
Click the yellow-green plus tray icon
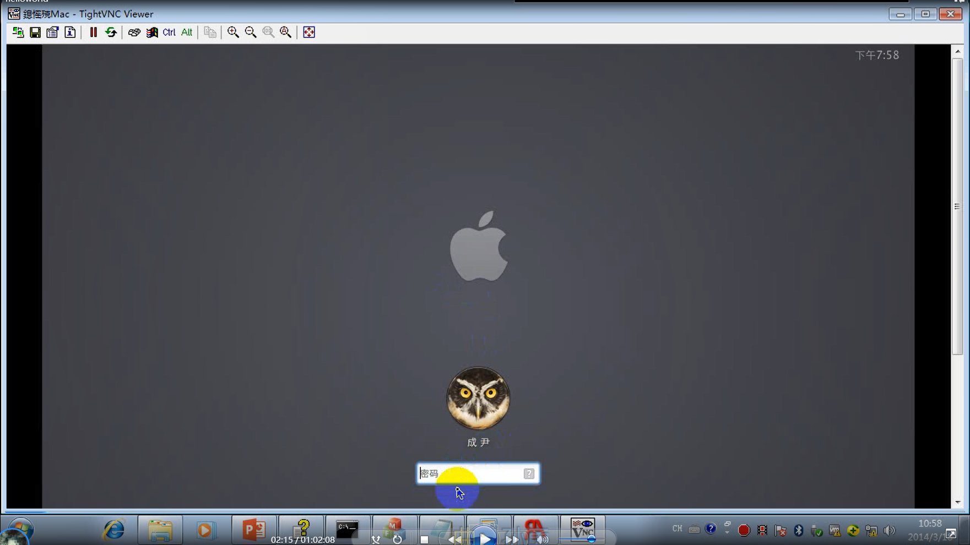[x=853, y=530]
